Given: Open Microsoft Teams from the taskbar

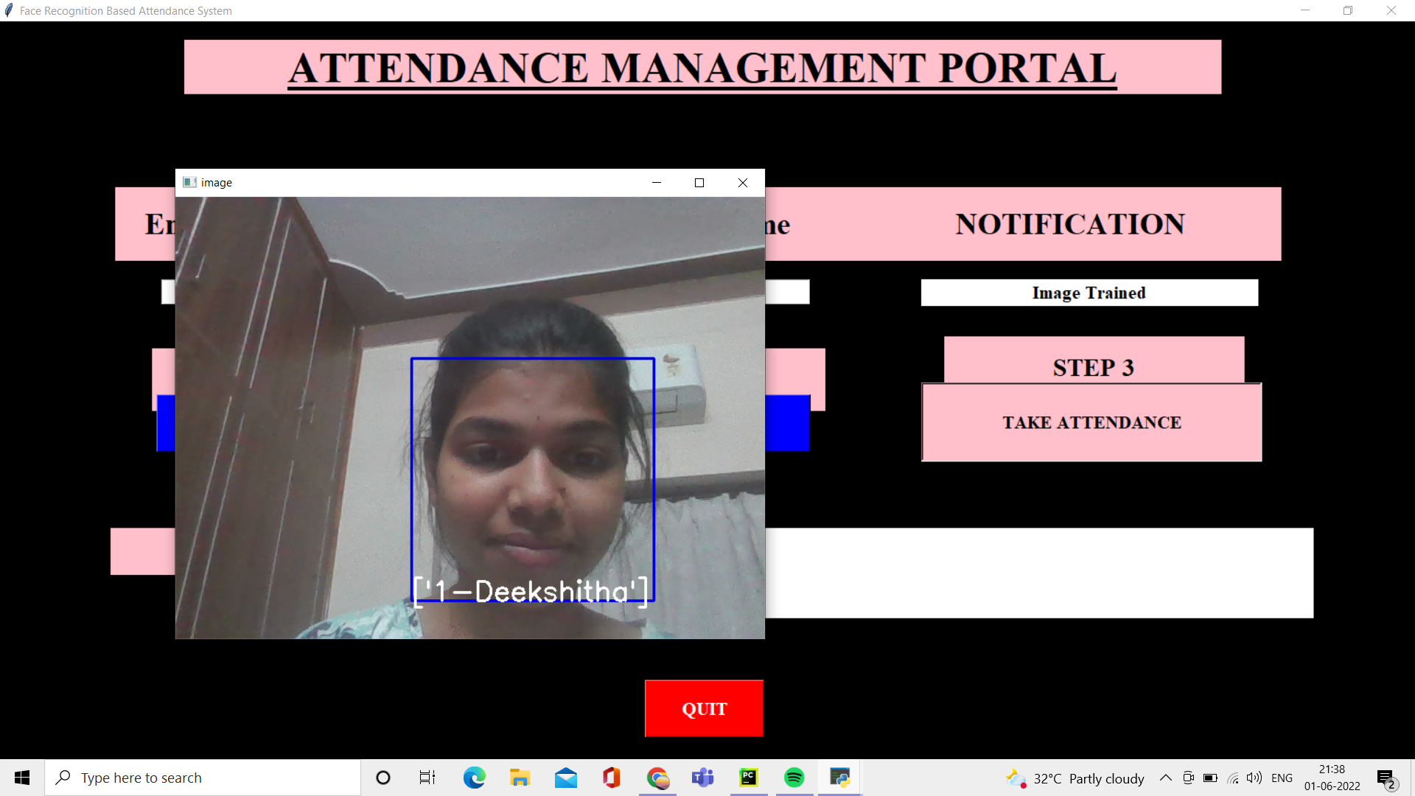Looking at the screenshot, I should [703, 778].
